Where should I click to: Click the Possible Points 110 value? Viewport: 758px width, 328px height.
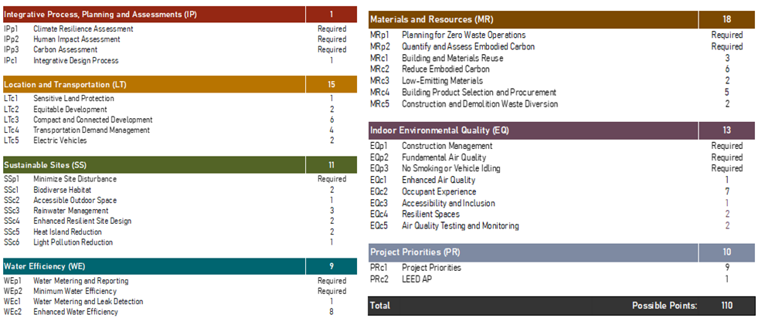[727, 306]
